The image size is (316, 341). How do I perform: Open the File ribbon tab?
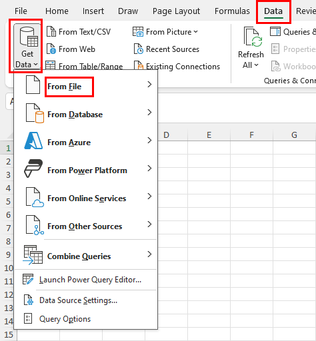coord(21,11)
